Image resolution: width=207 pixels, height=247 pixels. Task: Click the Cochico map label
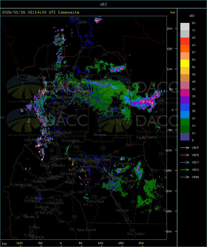(122, 210)
